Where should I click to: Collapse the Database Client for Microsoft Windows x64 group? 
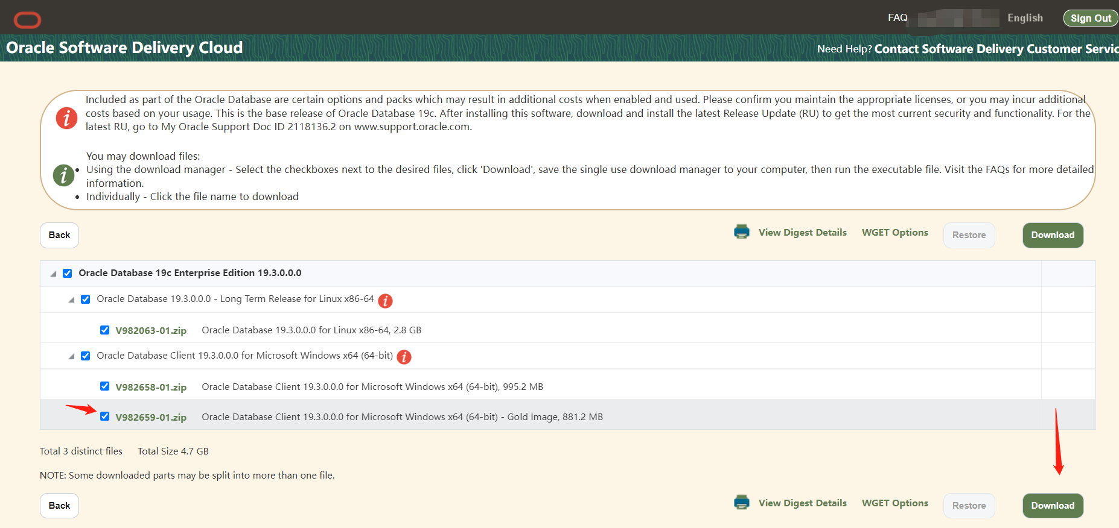click(x=71, y=356)
